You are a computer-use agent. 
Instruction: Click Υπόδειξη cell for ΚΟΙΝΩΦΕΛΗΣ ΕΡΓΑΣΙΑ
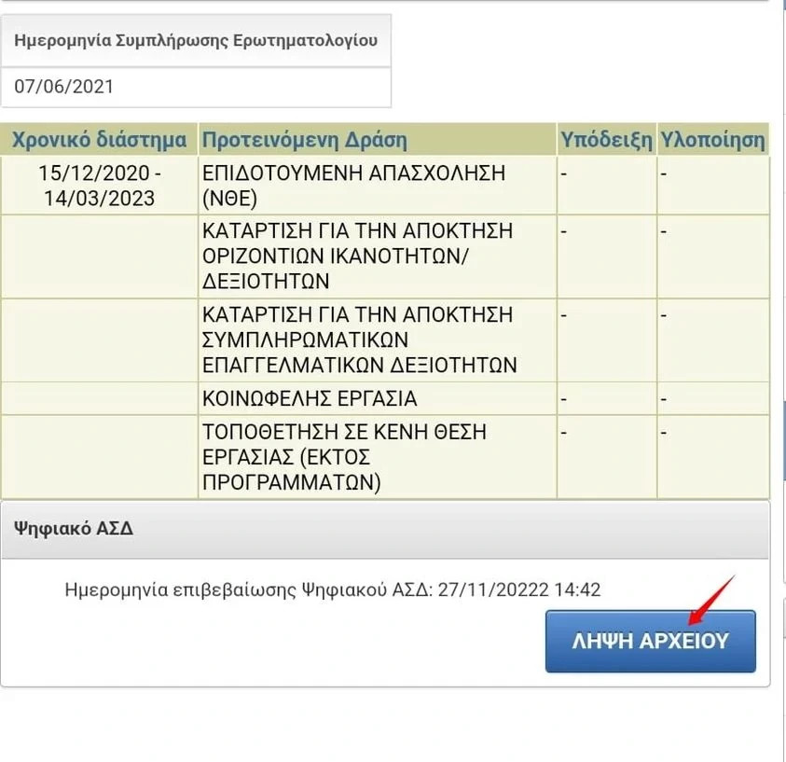(x=606, y=399)
